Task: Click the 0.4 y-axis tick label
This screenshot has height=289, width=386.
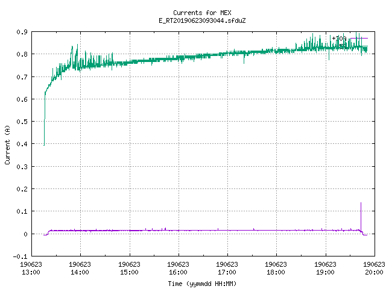Action: (22, 144)
